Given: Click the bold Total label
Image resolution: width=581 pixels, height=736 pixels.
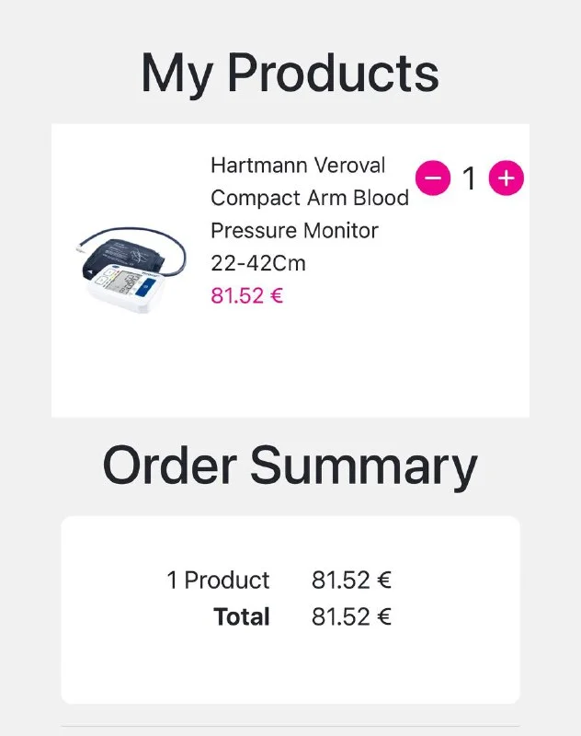Looking at the screenshot, I should coord(242,616).
